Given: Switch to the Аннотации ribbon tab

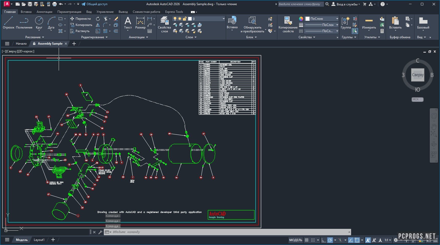Looking at the screenshot, I should [44, 12].
